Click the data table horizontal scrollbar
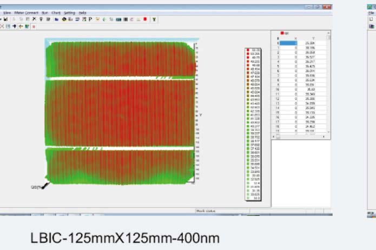 pyautogui.click(x=300, y=137)
